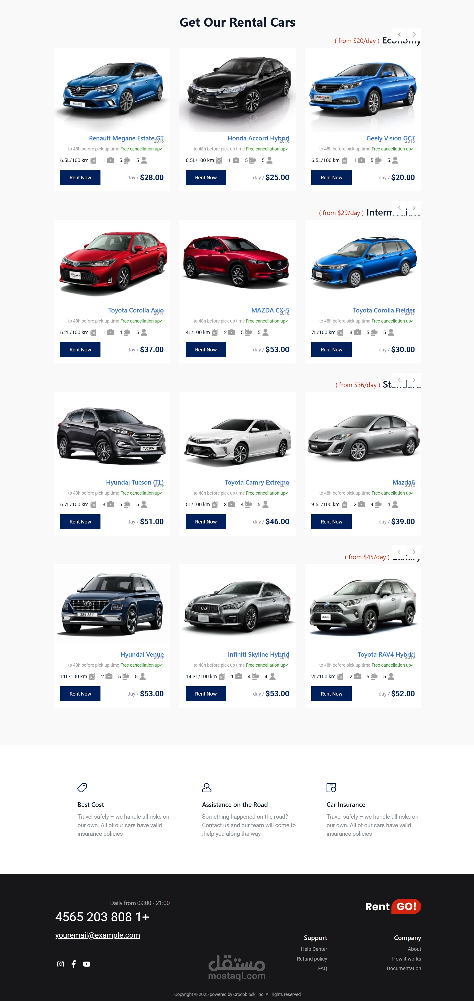Viewport: 474px width, 1001px height.
Task: Open the Facebook icon in footer
Action: click(x=73, y=964)
